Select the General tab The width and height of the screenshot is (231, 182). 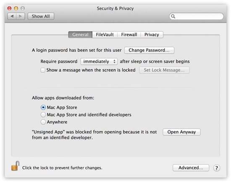[81, 34]
